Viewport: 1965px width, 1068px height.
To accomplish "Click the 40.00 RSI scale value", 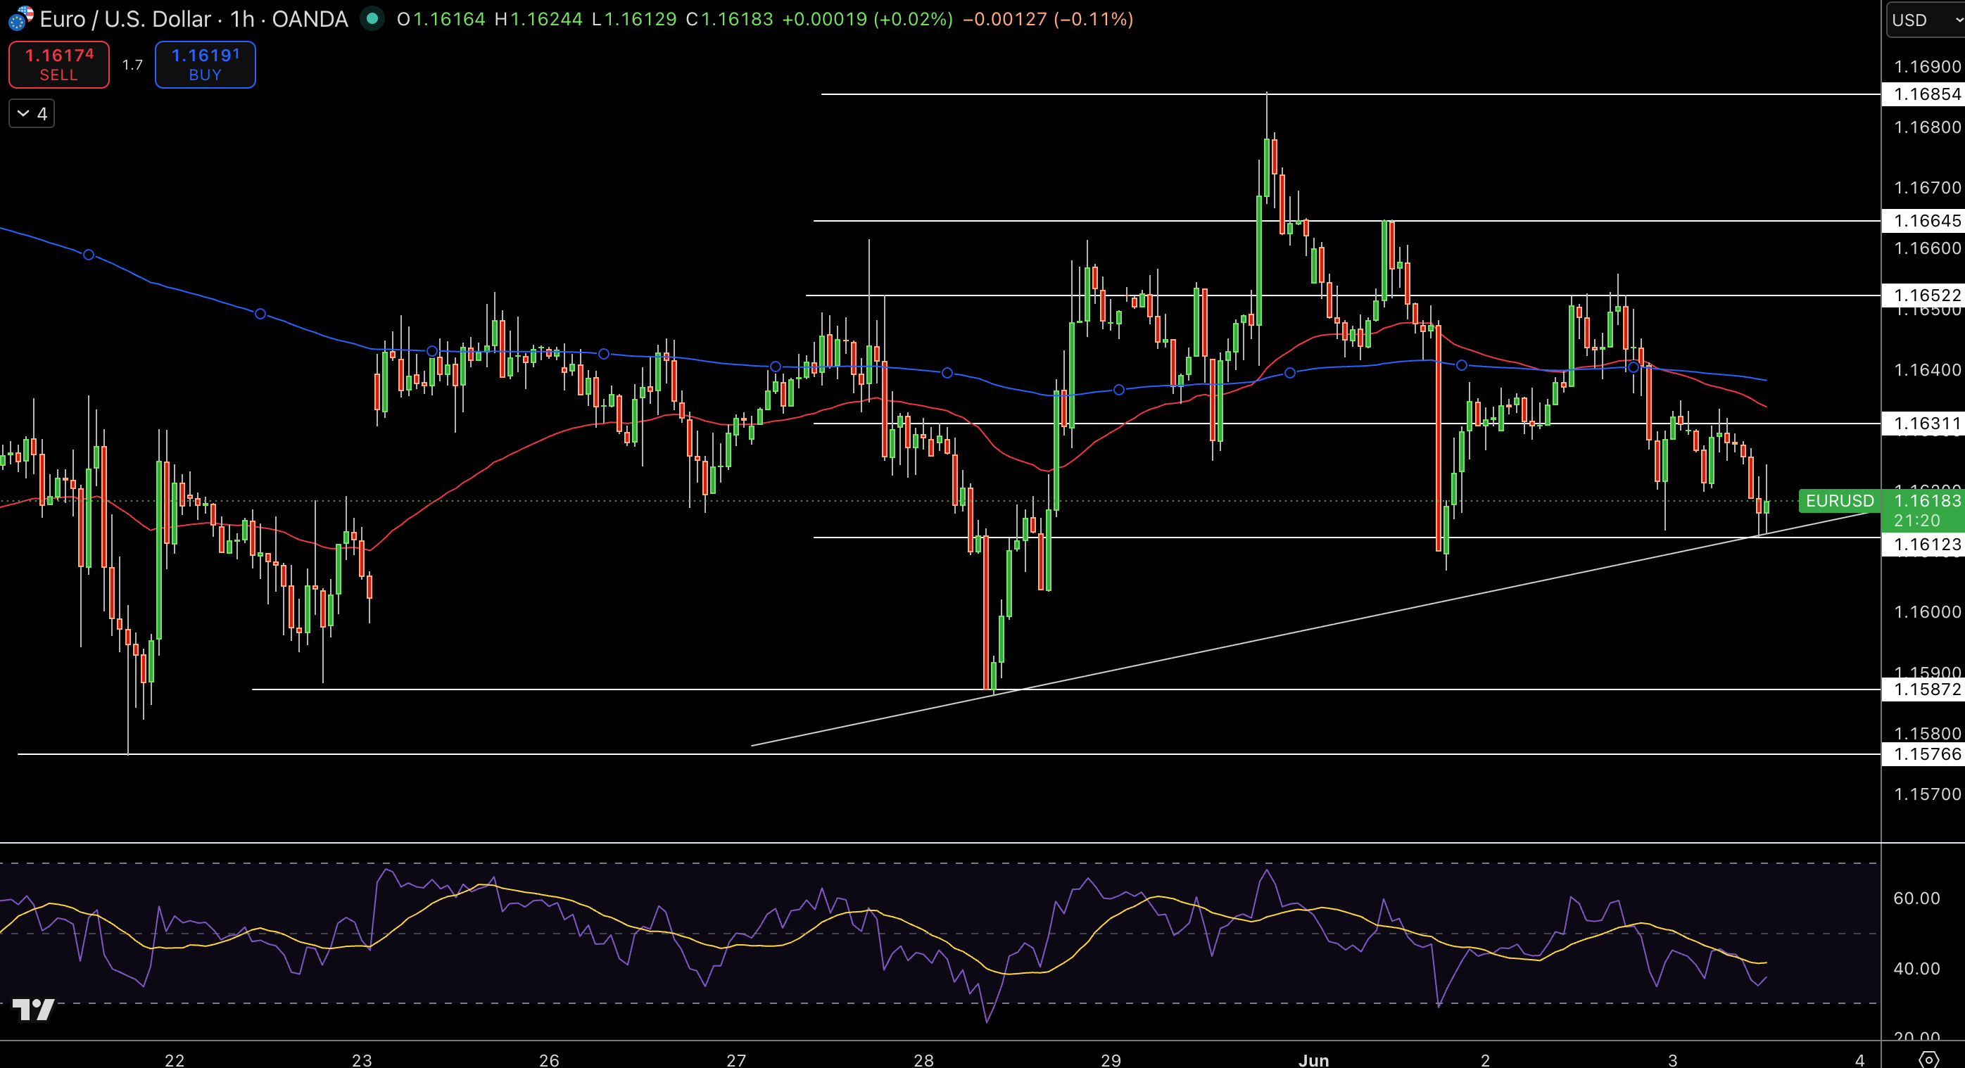I will pos(1916,968).
